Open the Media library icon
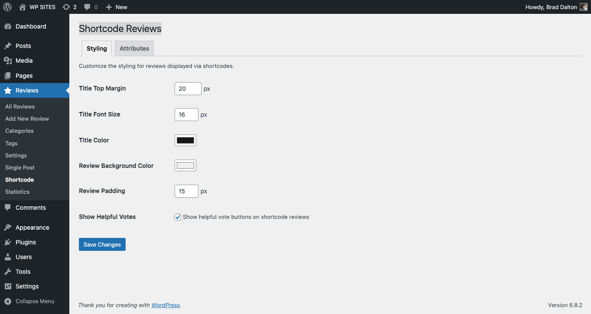591x314 pixels. [8, 61]
